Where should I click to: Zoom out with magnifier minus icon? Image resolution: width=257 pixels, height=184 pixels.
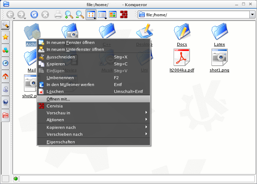(80, 15)
